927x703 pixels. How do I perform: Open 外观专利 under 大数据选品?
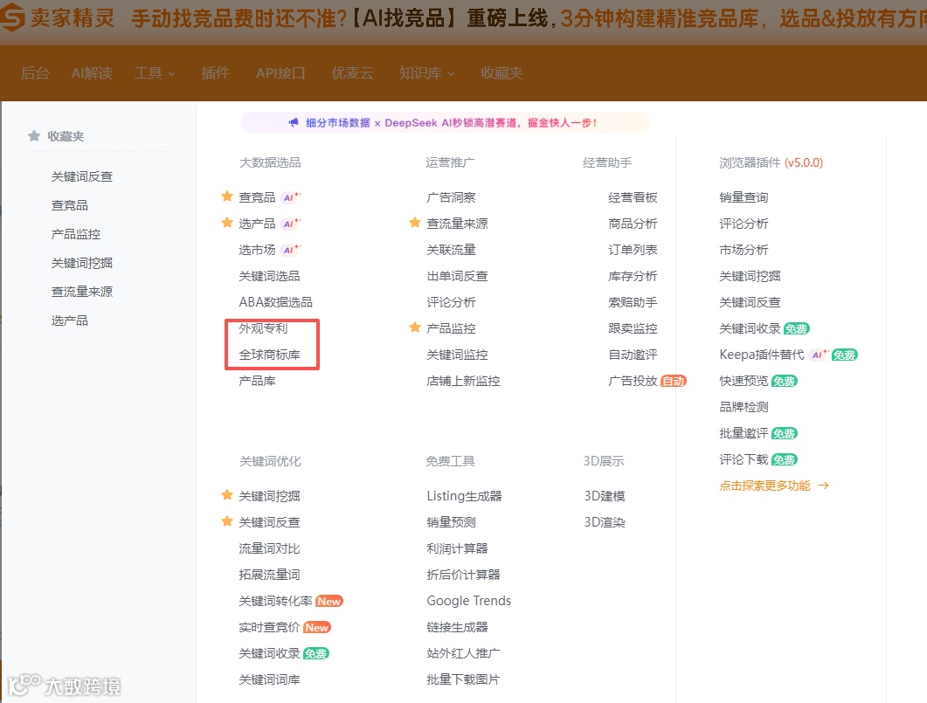[x=263, y=328]
